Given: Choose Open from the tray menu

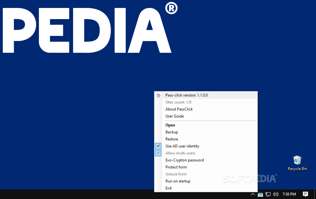Looking at the screenshot, I should point(206,125).
